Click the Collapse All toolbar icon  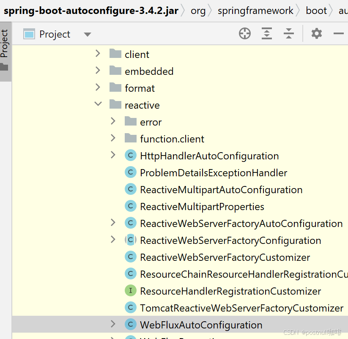[288, 34]
